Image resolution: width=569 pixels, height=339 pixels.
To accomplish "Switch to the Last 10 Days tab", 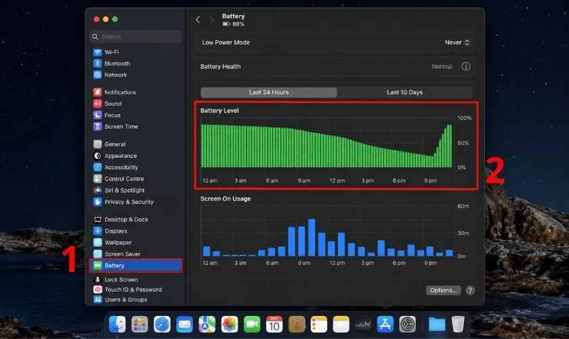I will click(x=404, y=92).
